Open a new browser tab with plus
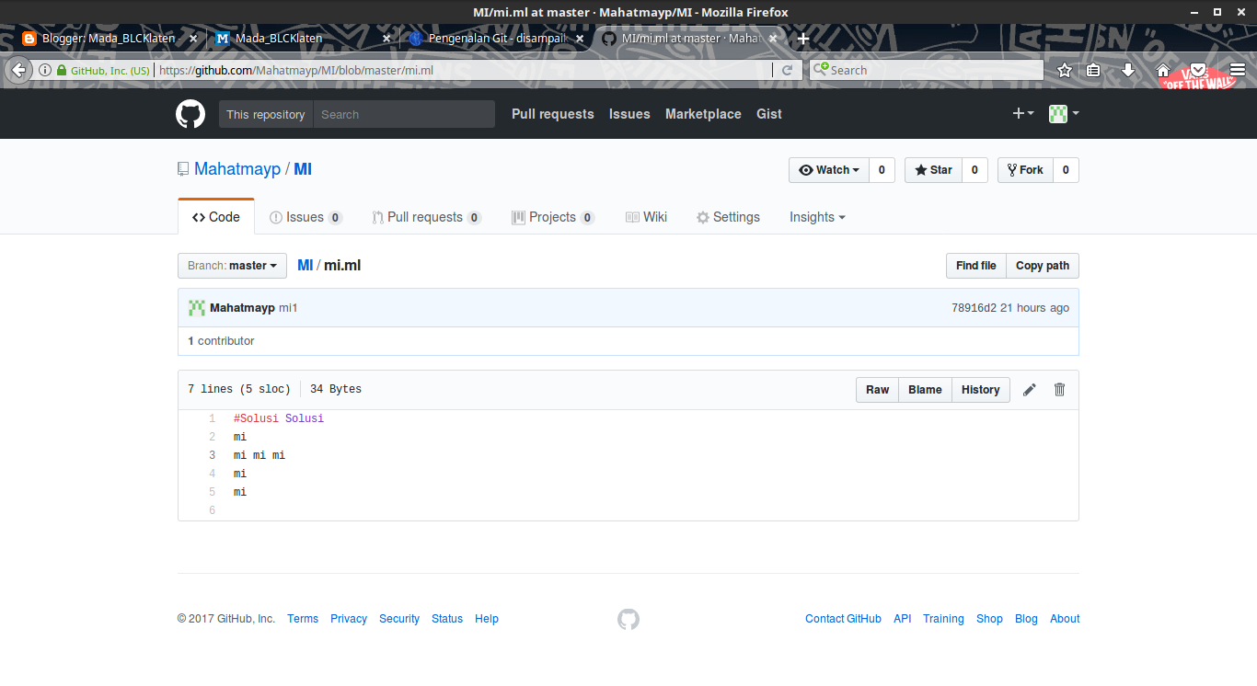The width and height of the screenshot is (1257, 686). click(803, 39)
